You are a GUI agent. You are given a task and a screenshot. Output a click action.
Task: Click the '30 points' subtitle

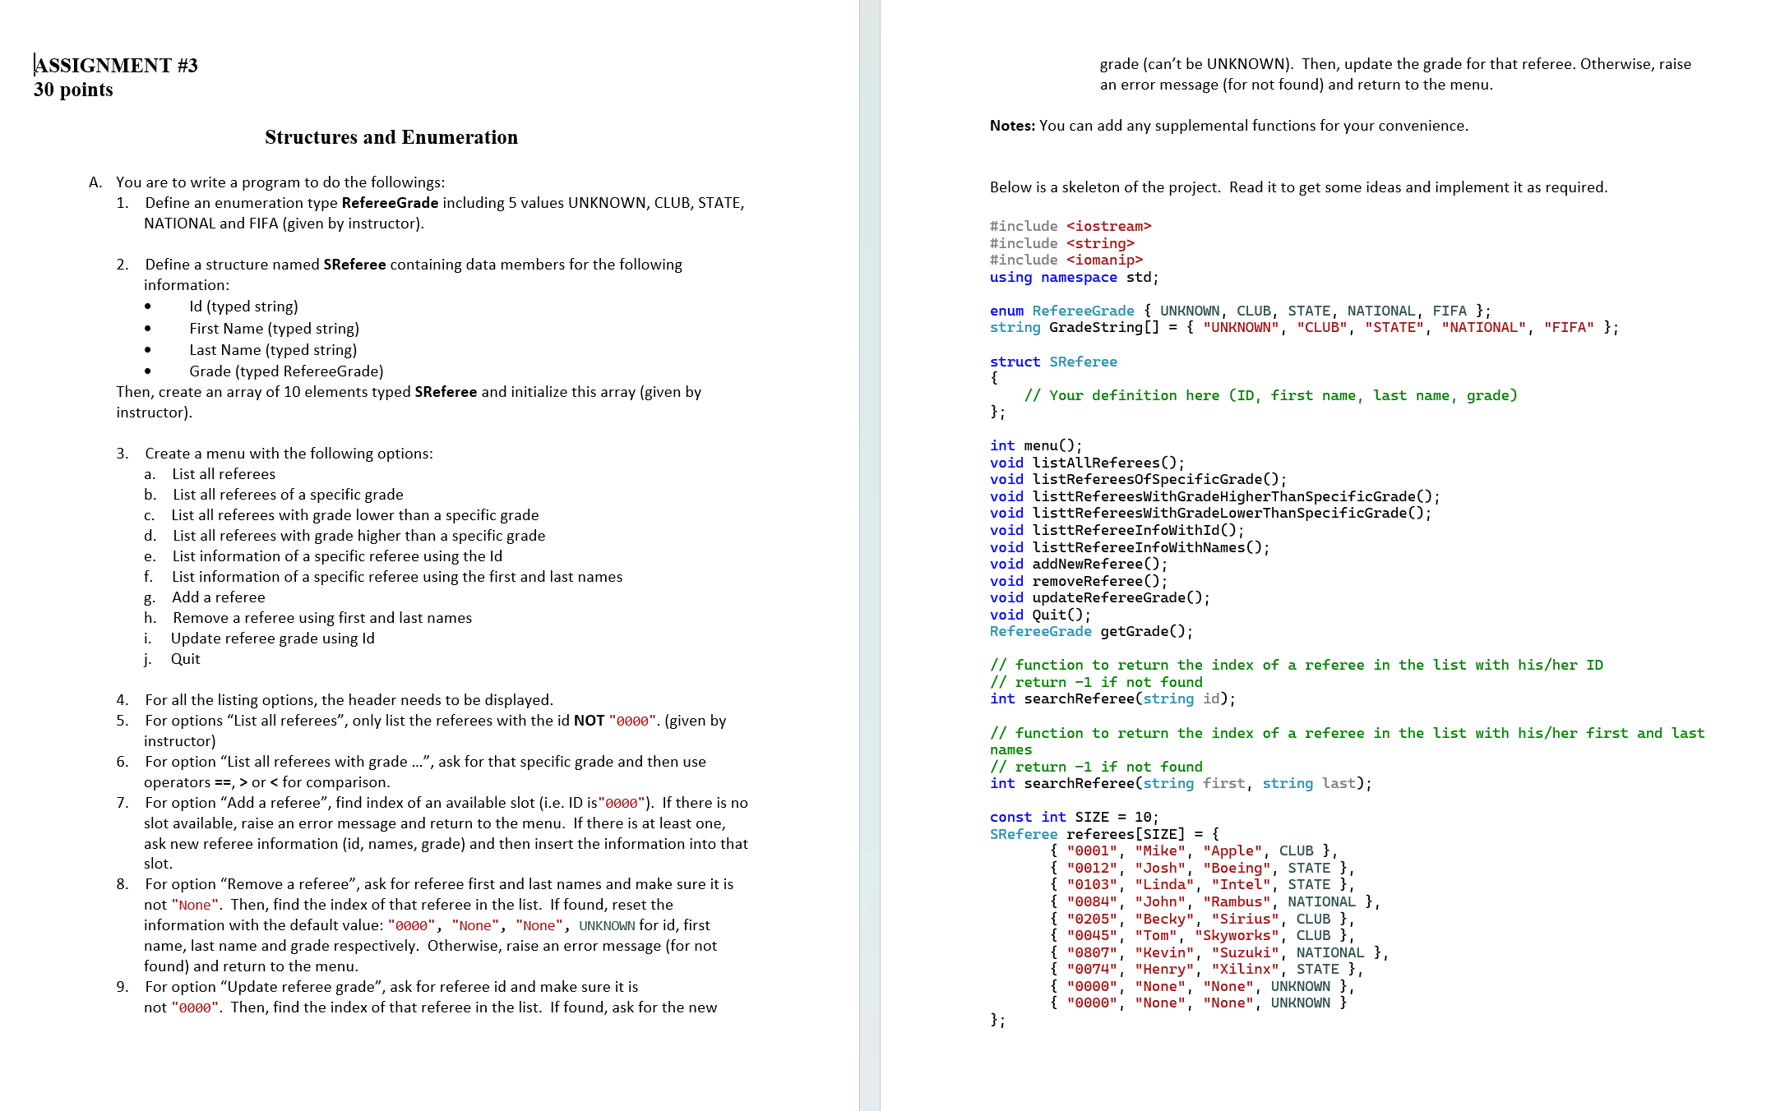pos(72,90)
